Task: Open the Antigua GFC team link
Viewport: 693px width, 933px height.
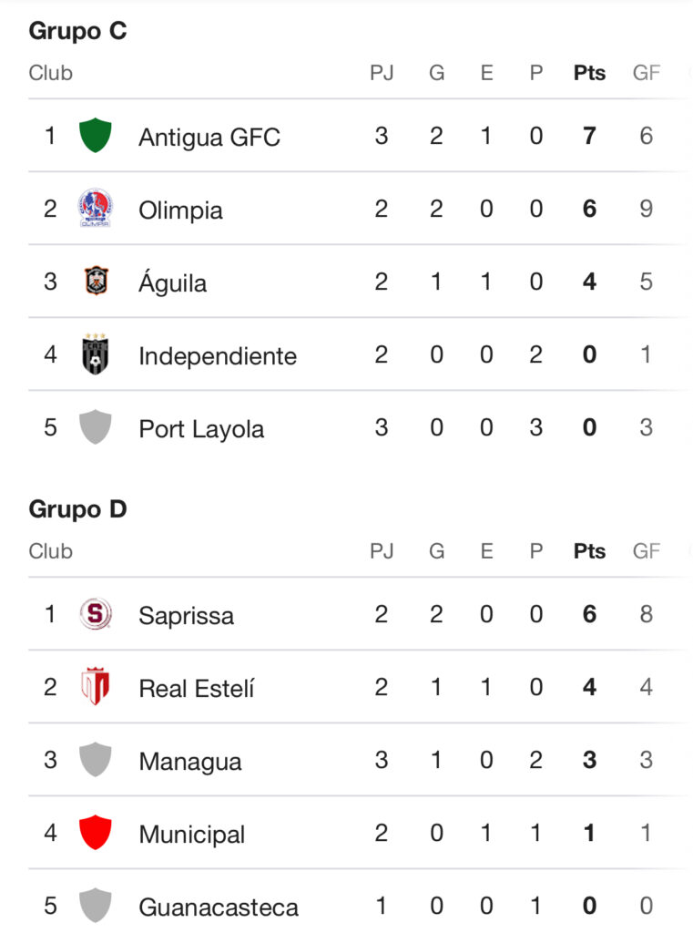Action: click(x=209, y=138)
